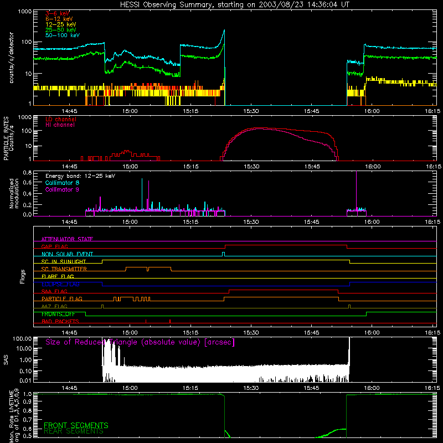Click the vertical Flags axis title

click(23, 276)
